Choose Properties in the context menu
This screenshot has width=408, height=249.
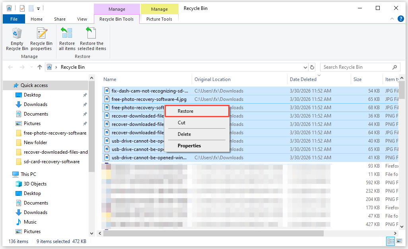(197, 146)
